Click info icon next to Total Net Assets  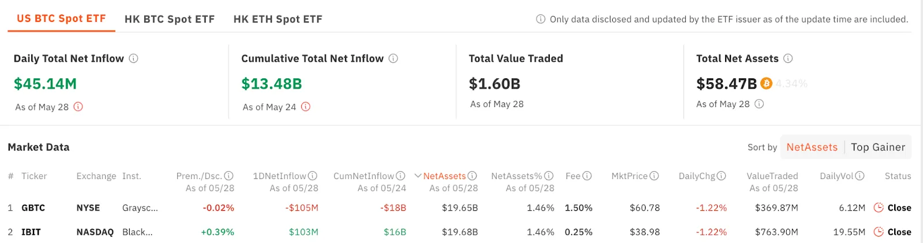point(788,58)
